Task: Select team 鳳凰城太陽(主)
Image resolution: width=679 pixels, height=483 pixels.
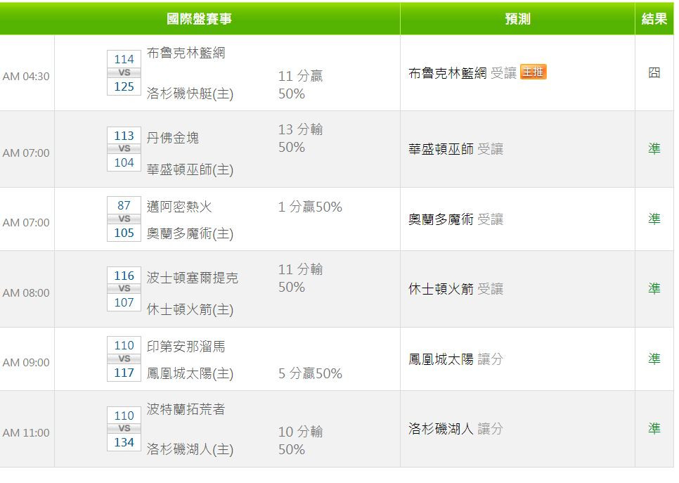Action: click(190, 373)
